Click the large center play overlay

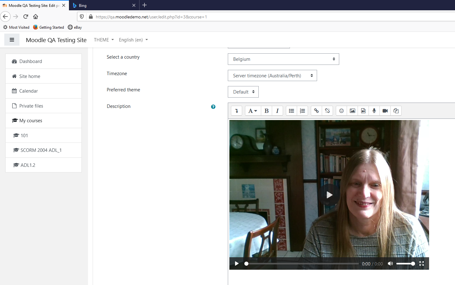pos(329,195)
